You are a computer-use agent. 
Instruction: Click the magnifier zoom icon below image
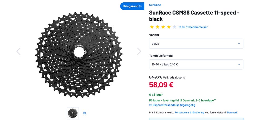(85, 113)
